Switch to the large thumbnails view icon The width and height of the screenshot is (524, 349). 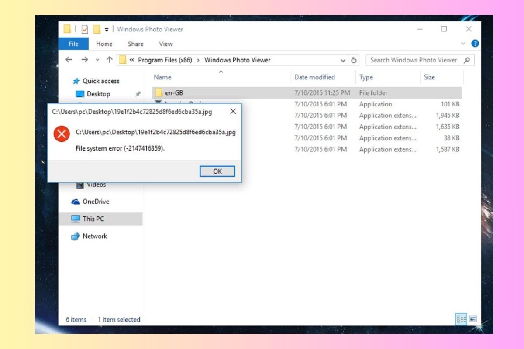point(473,319)
